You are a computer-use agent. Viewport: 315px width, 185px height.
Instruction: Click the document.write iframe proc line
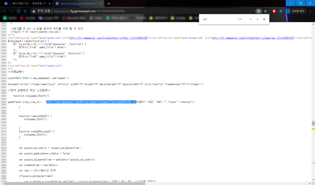[105, 84]
